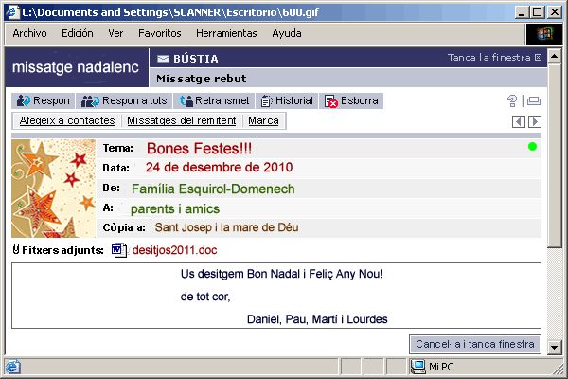Click the Respon person-arrow icon

pyautogui.click(x=24, y=100)
